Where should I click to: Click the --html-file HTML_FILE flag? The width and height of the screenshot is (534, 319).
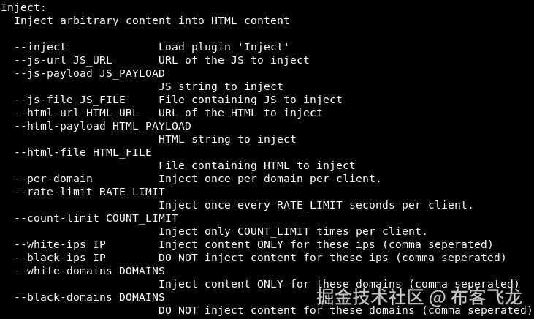point(83,152)
